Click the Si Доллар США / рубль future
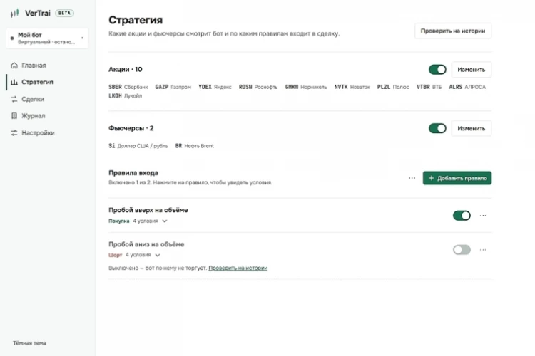The height and width of the screenshot is (356, 535). (x=138, y=146)
